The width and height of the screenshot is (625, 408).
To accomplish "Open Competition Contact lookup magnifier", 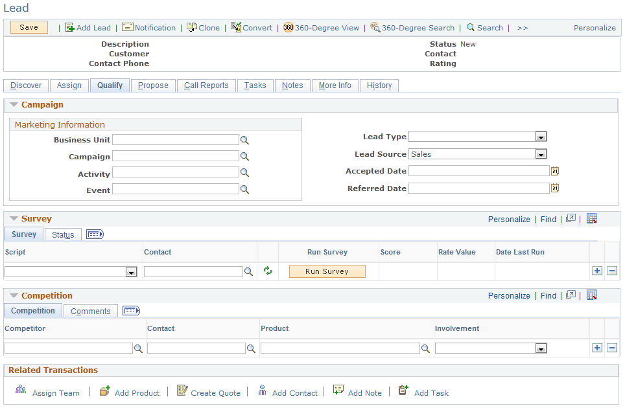I will click(251, 348).
